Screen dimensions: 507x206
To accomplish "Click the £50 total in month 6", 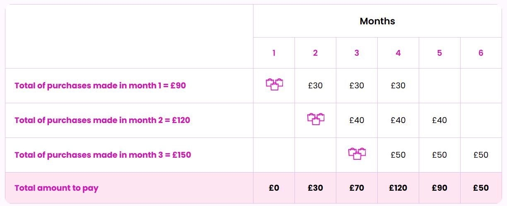I will [481, 188].
